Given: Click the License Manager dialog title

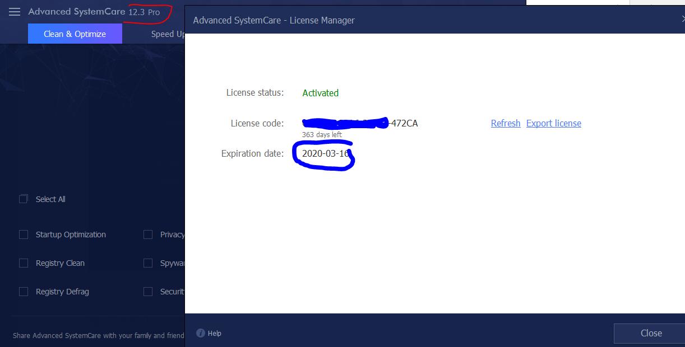Looking at the screenshot, I should [274, 20].
